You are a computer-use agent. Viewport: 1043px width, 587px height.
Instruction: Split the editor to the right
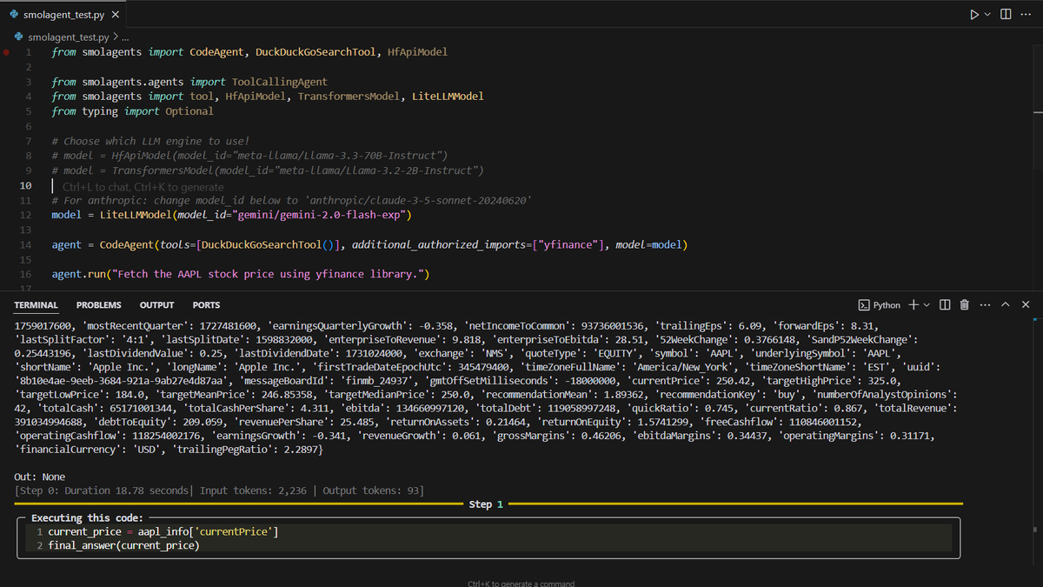pos(1006,15)
